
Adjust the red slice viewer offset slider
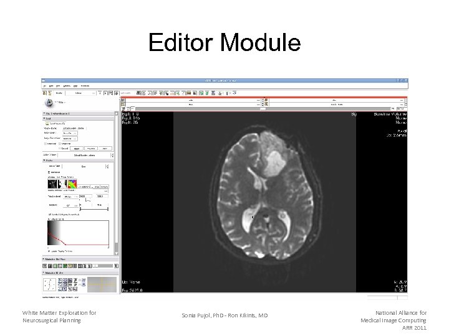click(263, 108)
